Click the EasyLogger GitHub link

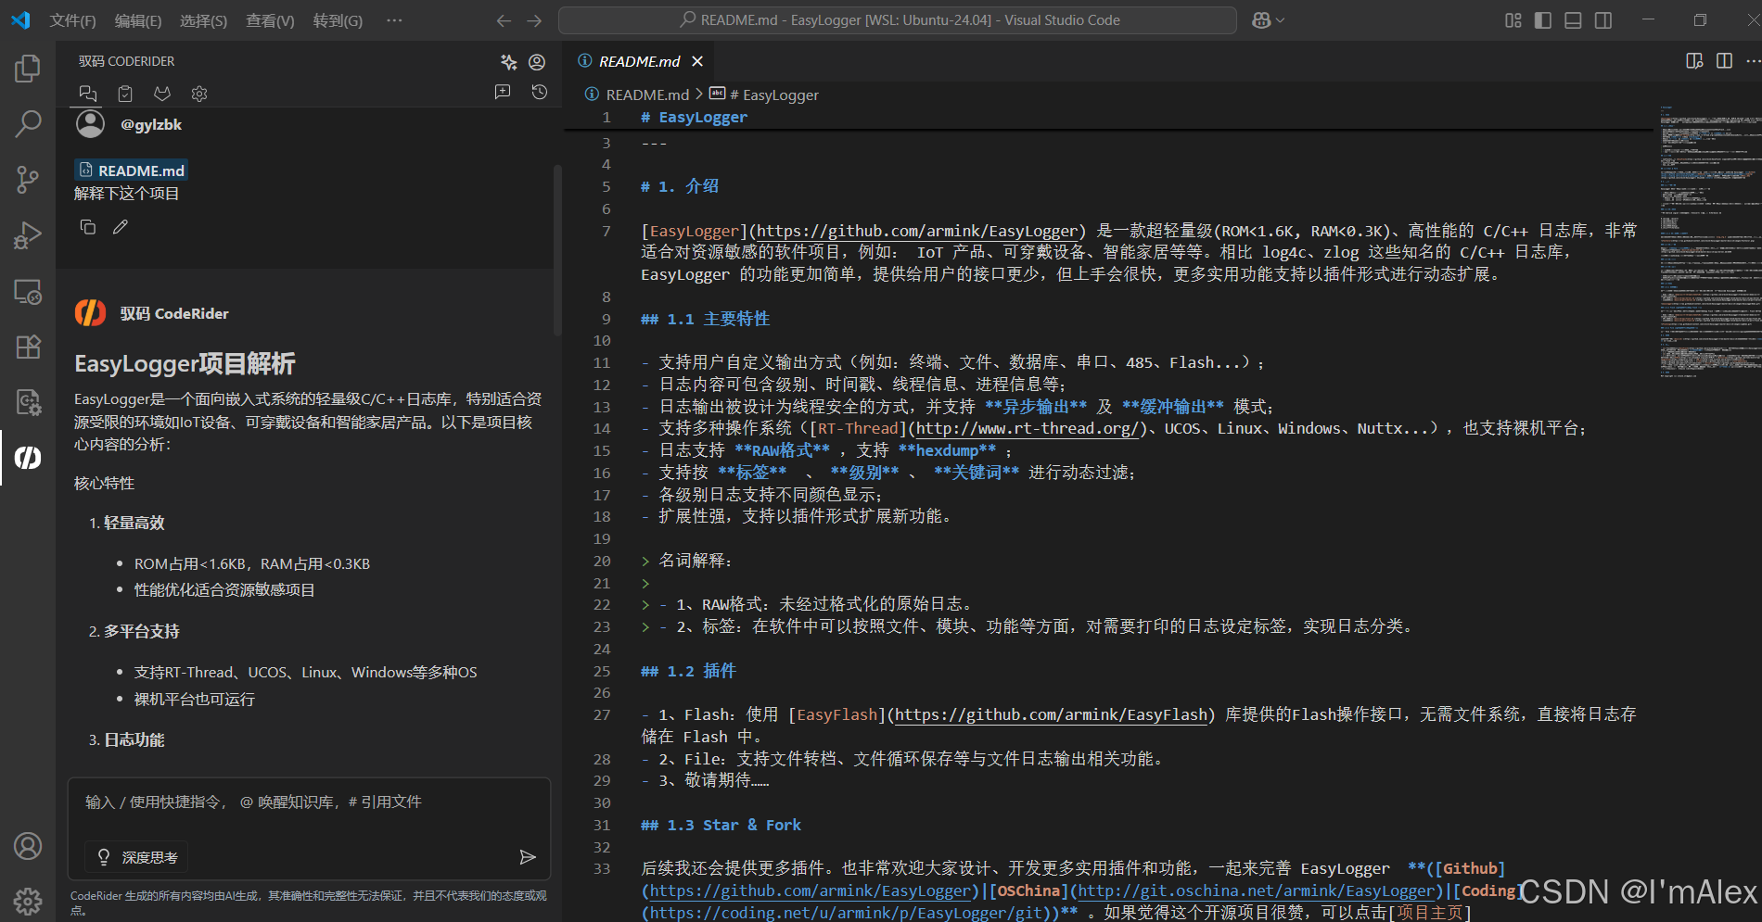917,231
